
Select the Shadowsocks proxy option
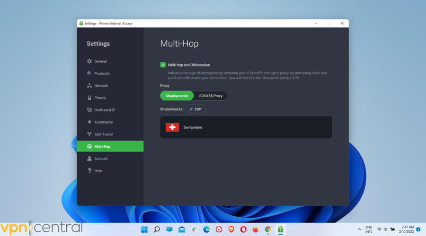coord(177,96)
